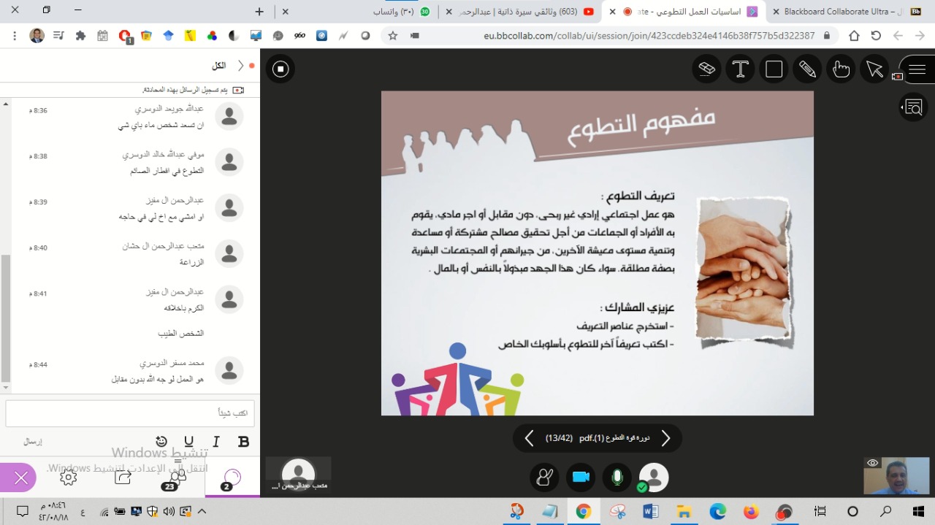The image size is (935, 525).
Task: Open the session menu hamburger button
Action: click(x=917, y=69)
